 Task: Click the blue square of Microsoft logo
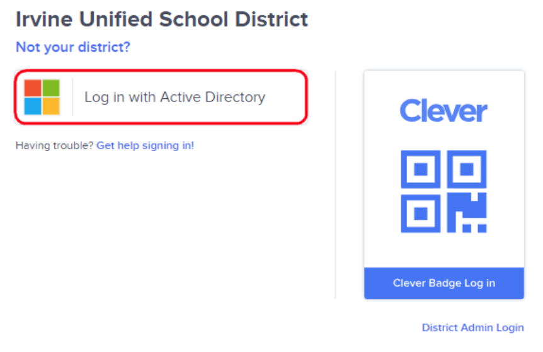tap(33, 106)
